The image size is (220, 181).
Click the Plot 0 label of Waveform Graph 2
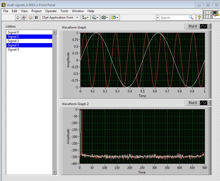click(193, 103)
